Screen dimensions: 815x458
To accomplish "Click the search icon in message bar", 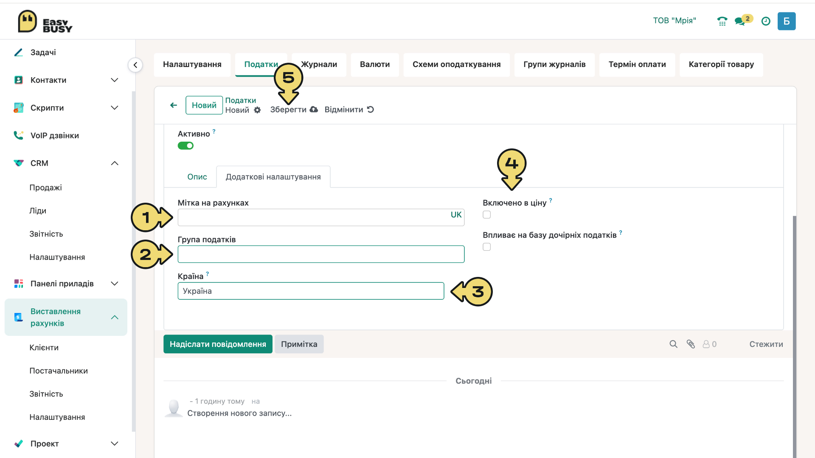I will pyautogui.click(x=674, y=344).
